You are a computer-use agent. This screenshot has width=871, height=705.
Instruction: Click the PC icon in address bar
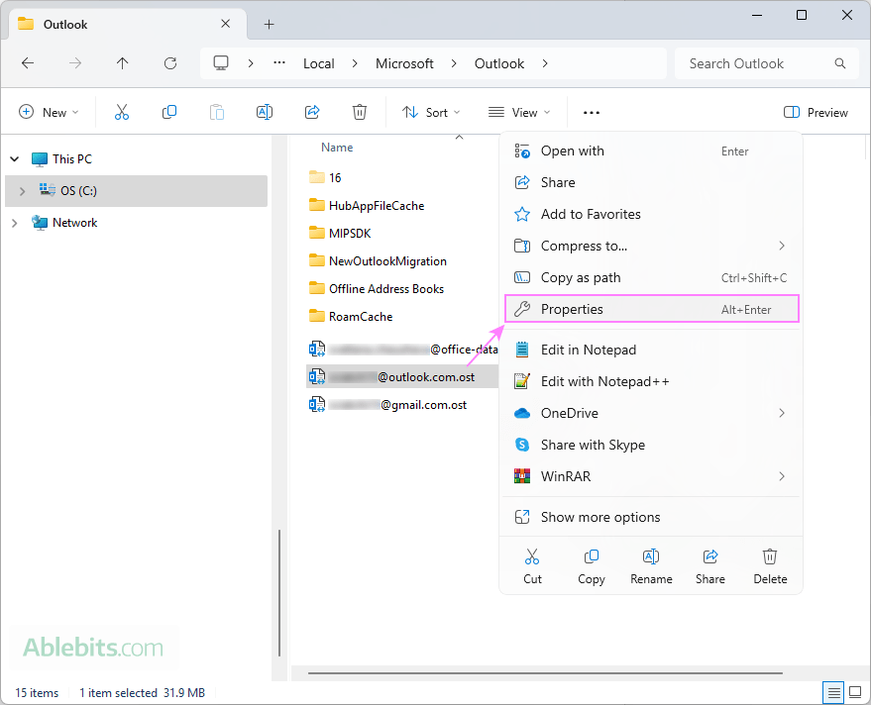coord(221,63)
